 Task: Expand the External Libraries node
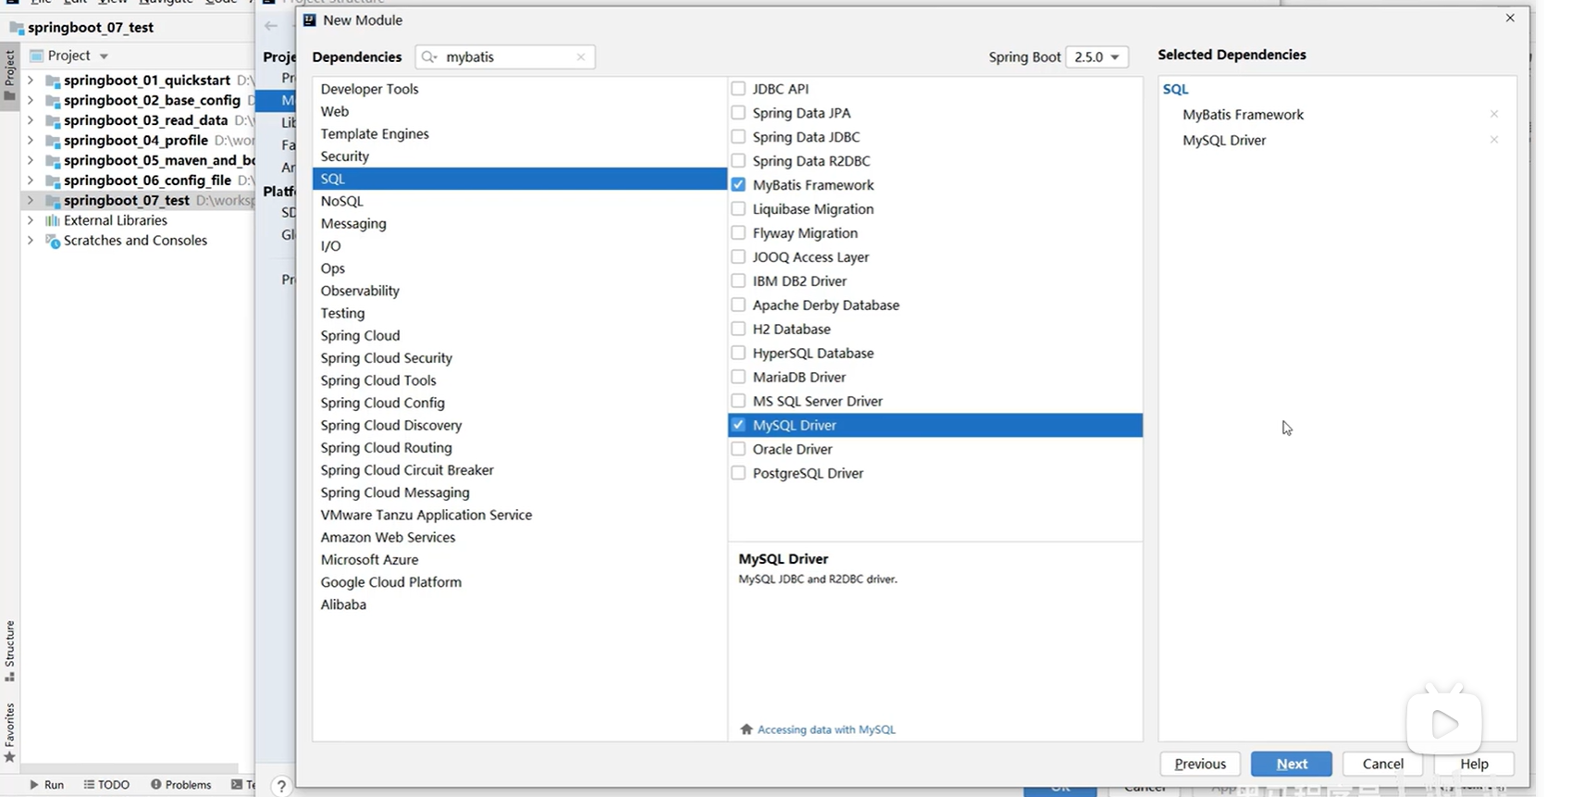[x=31, y=220]
